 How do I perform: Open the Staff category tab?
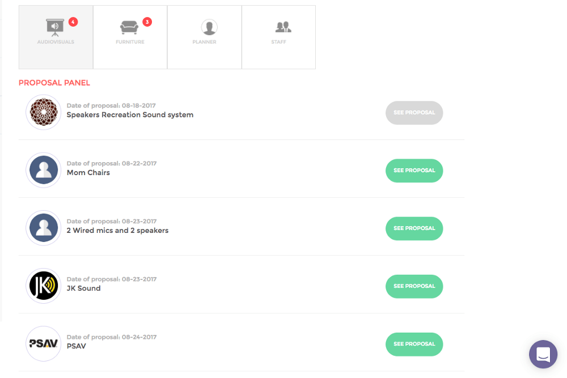click(x=279, y=37)
